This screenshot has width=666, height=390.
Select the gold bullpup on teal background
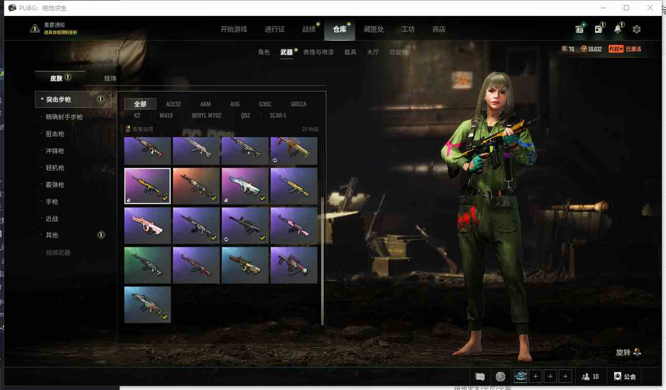click(x=245, y=265)
